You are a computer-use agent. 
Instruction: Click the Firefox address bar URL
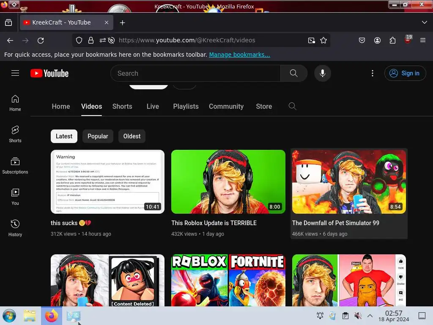click(187, 40)
